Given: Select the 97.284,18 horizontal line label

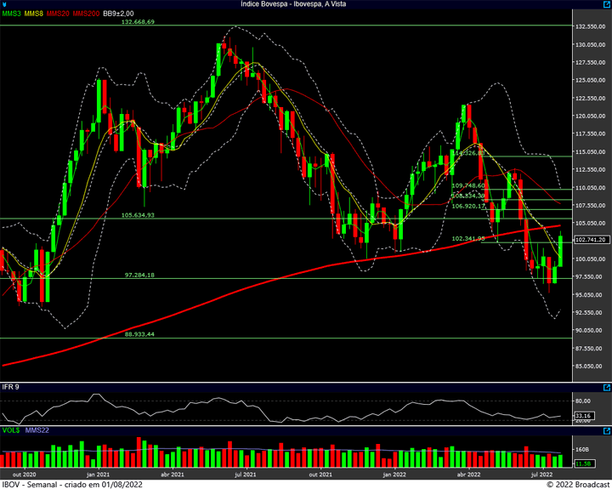Looking at the screenshot, I should pos(140,275).
